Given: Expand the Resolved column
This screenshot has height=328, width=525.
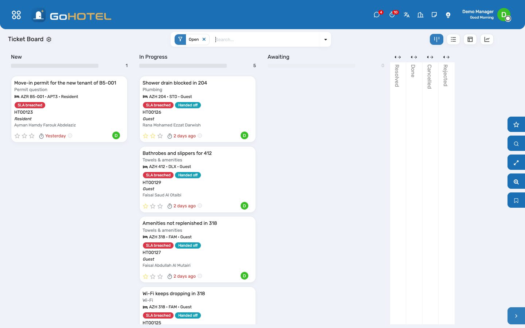Looking at the screenshot, I should (398, 57).
